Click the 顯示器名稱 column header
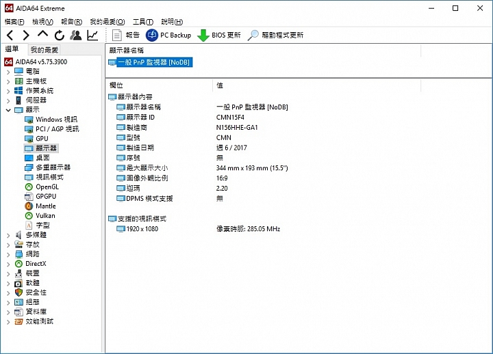The width and height of the screenshot is (493, 354). click(263, 50)
